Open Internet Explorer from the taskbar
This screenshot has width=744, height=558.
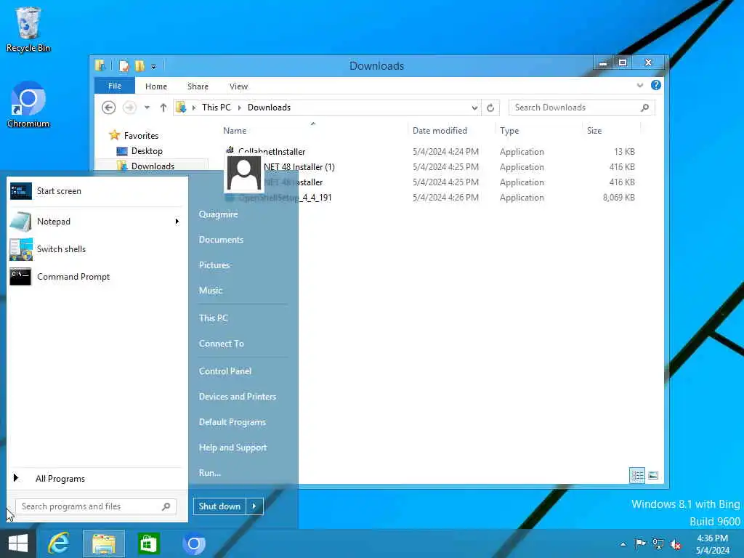click(x=59, y=543)
